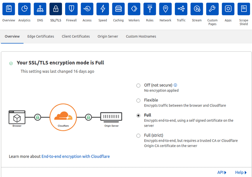Click 'Encrypts traffic between the browser and Cloudflare' text
The height and width of the screenshot is (177, 252).
coord(185,105)
